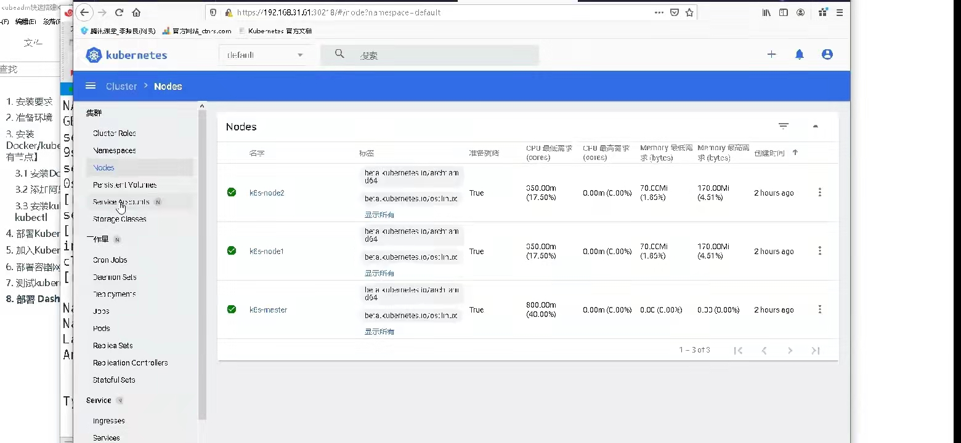Open Ingresses in the sidebar
961x443 pixels.
click(x=109, y=421)
